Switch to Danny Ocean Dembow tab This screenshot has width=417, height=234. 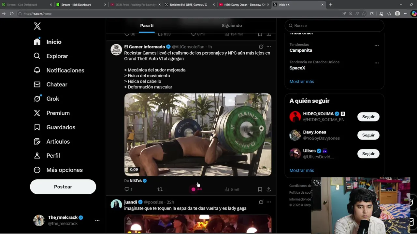(244, 5)
